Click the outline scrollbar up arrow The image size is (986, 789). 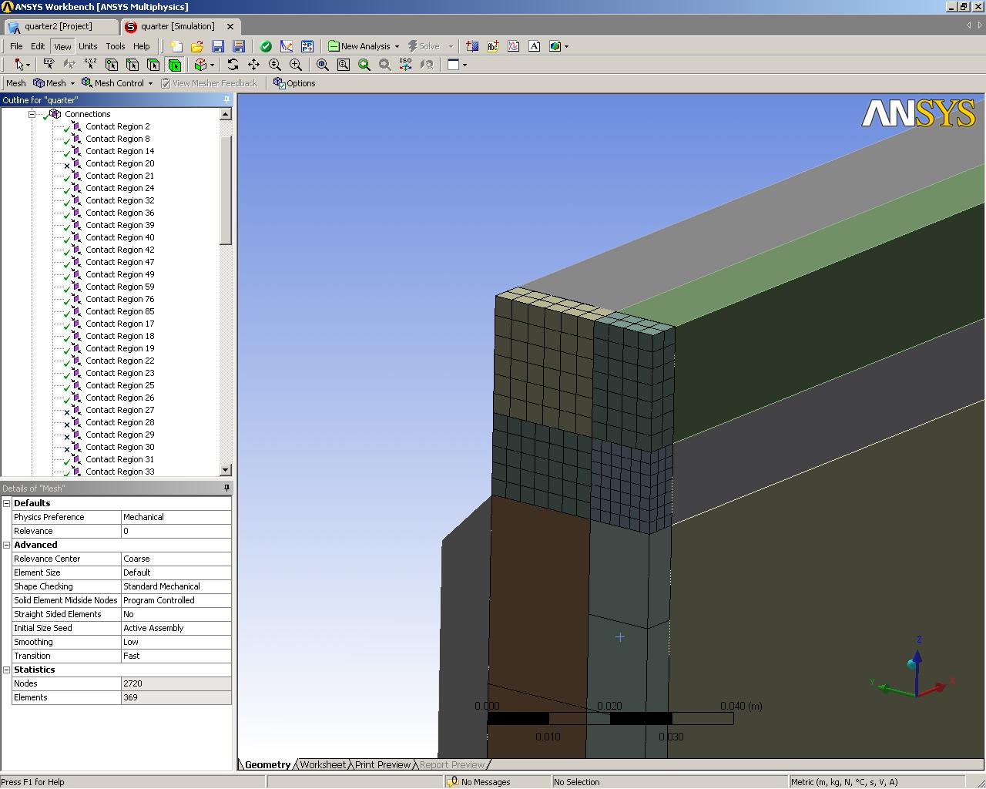[226, 114]
